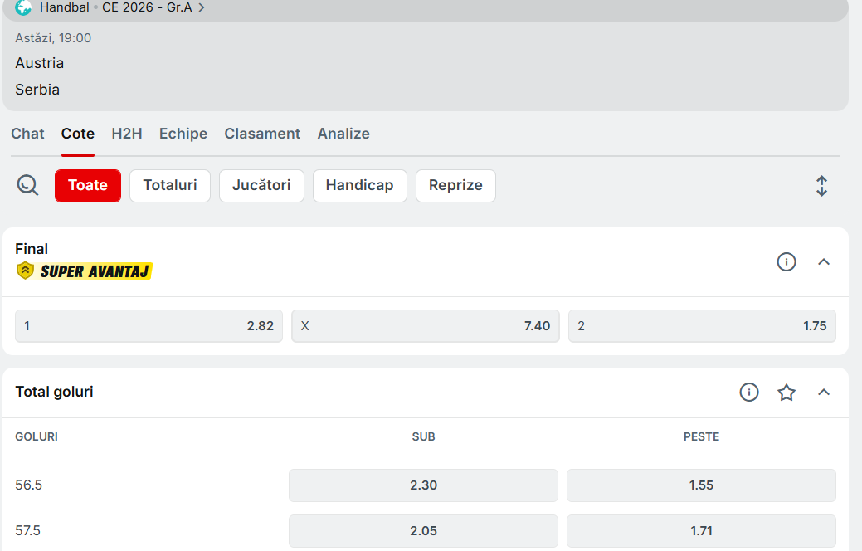The width and height of the screenshot is (862, 551).
Task: Switch to the Chat tab
Action: [x=27, y=134]
